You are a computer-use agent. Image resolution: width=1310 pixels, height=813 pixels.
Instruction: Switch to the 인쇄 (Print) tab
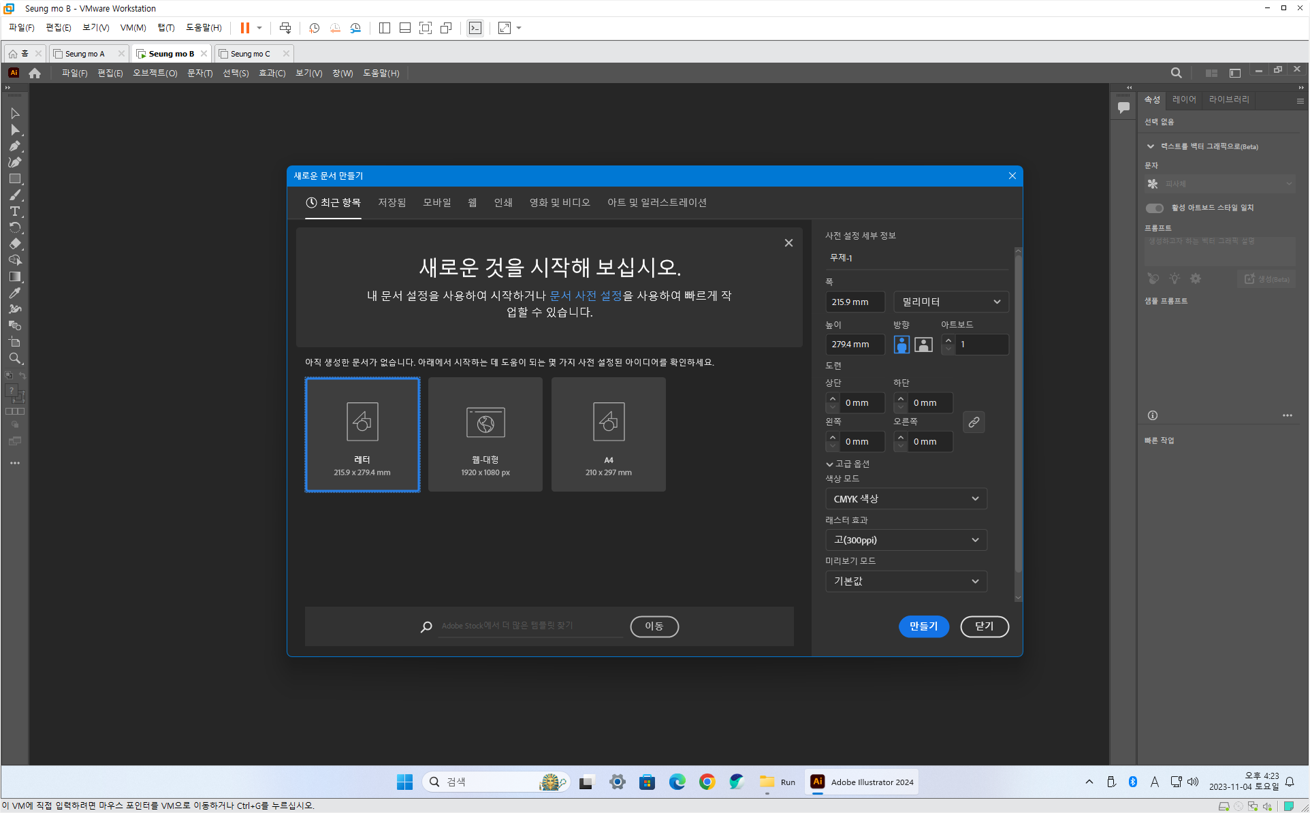click(x=502, y=203)
